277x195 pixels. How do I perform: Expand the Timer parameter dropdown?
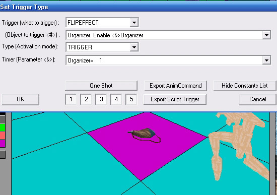coord(266,60)
